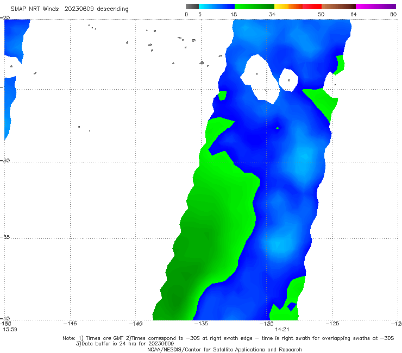Click the 'Note: 1) Times are GMT' line
The height and width of the screenshot is (353, 402).
click(x=228, y=338)
